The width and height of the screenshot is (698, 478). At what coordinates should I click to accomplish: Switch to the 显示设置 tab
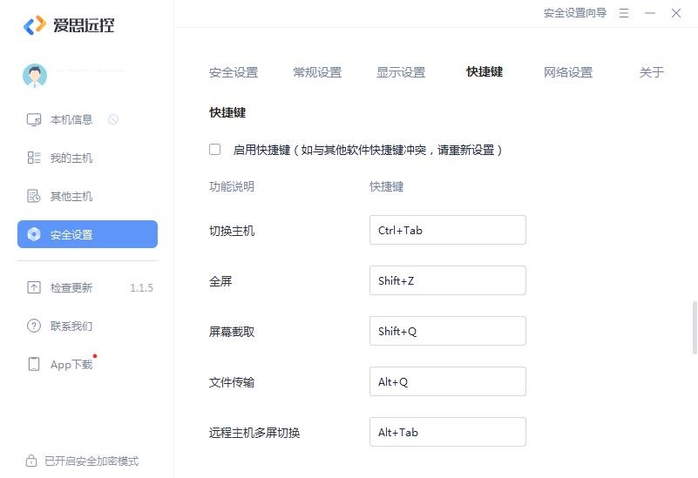pyautogui.click(x=401, y=72)
